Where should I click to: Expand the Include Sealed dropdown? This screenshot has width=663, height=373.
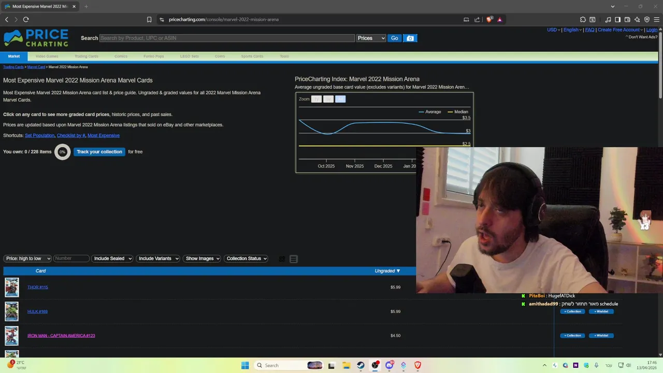tap(112, 259)
